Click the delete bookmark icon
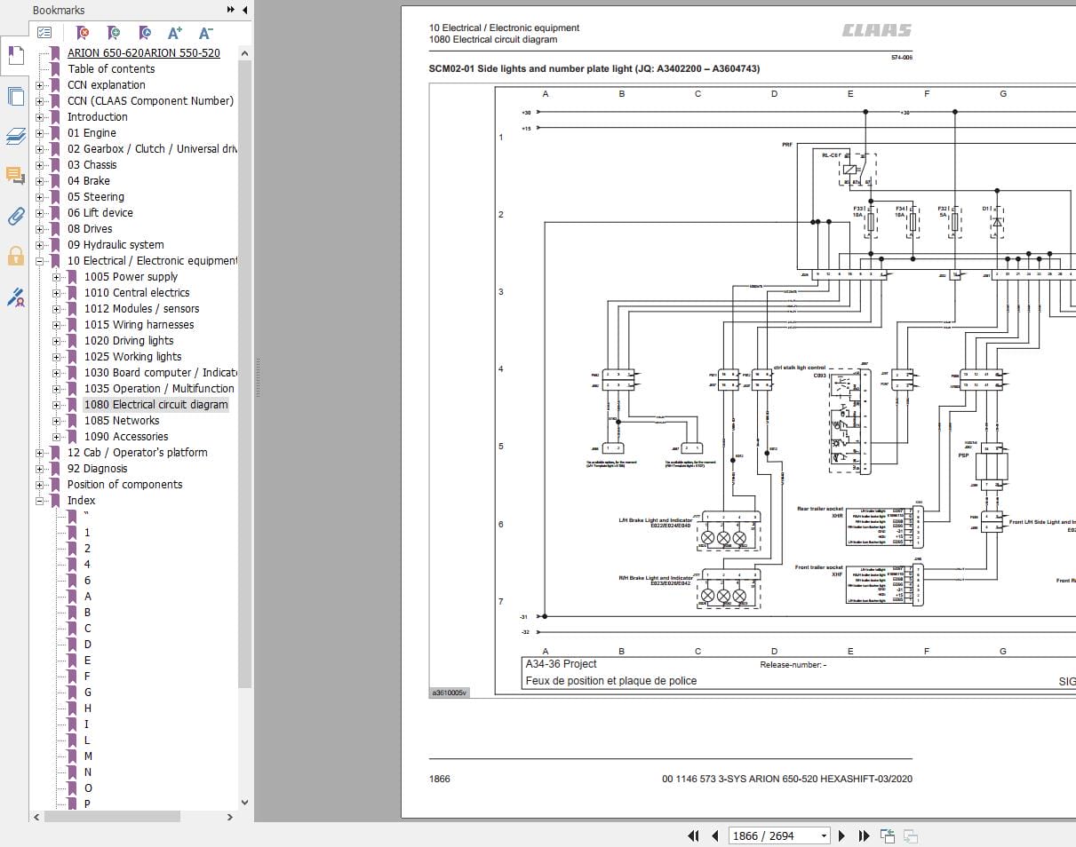The image size is (1076, 847). point(83,33)
